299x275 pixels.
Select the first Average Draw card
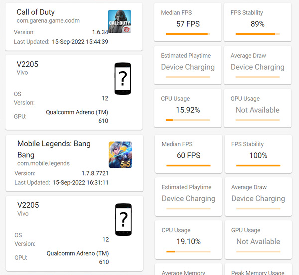click(257, 65)
